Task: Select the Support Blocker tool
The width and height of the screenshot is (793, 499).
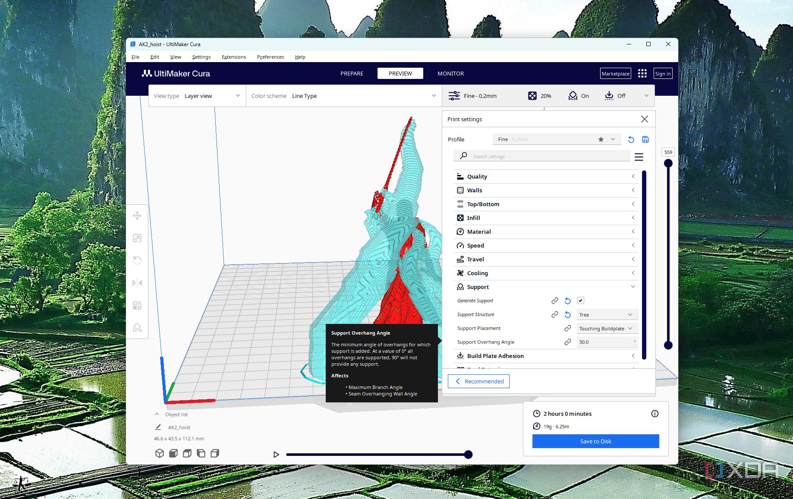Action: click(x=137, y=328)
